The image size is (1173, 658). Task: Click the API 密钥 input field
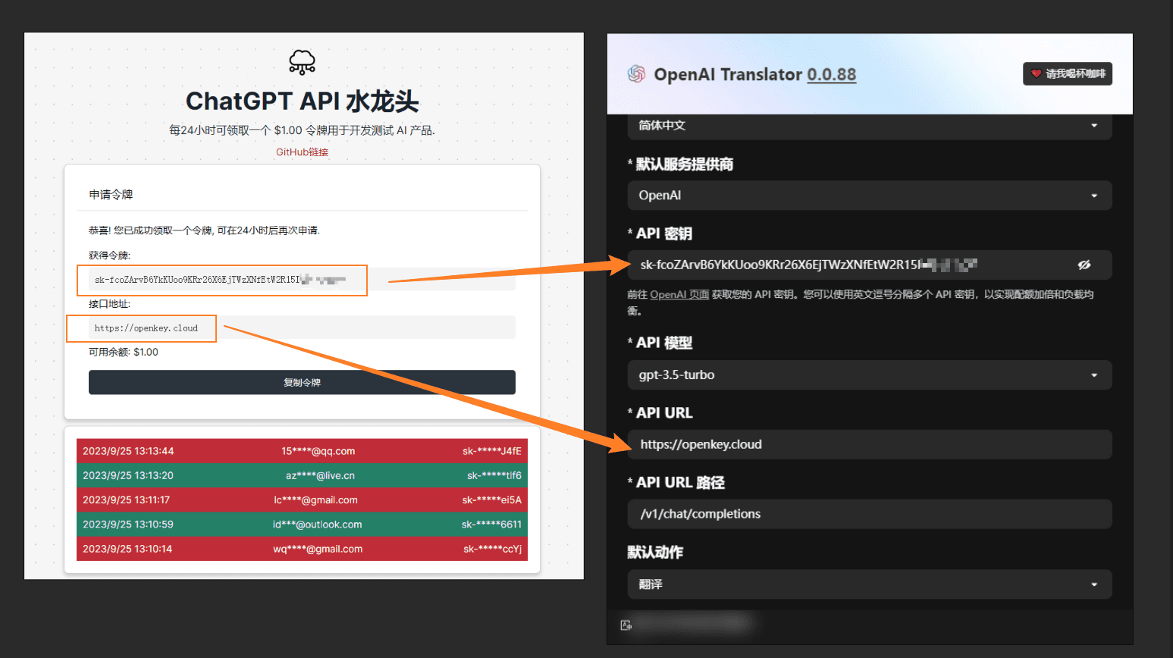[x=870, y=265]
